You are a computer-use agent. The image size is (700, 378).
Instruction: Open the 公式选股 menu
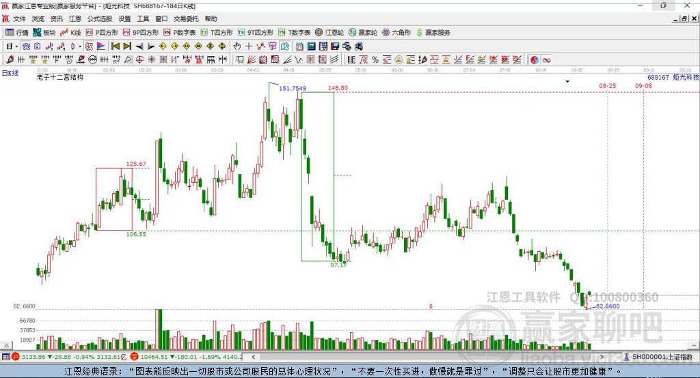[x=100, y=18]
